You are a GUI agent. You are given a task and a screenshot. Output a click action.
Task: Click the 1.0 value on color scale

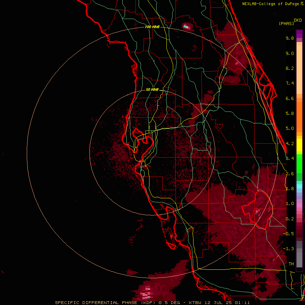290,204
